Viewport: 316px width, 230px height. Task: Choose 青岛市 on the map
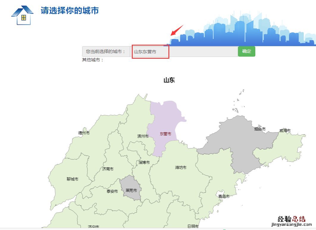[x=224, y=196]
